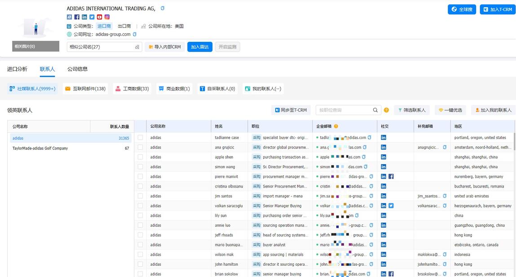Click the 同步至T-CRM button
Image resolution: width=516 pixels, height=277 pixels.
(291, 110)
